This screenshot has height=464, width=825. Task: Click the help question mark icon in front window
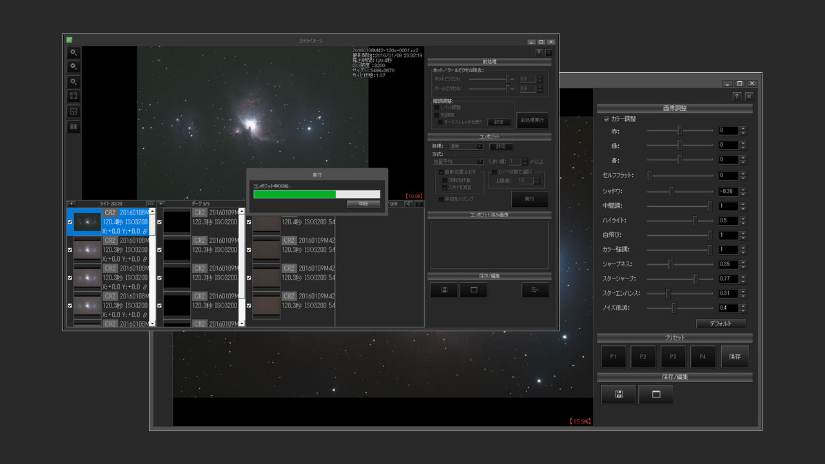tap(539, 52)
